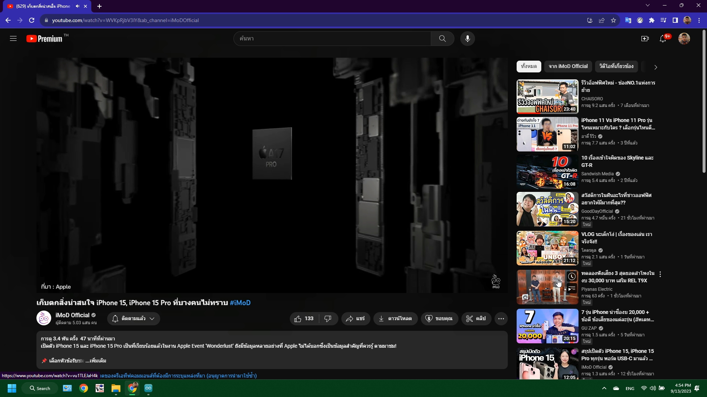Screen dimensions: 707x397
Task: Open Skyline GT-R video thumbnail
Action: click(x=547, y=172)
